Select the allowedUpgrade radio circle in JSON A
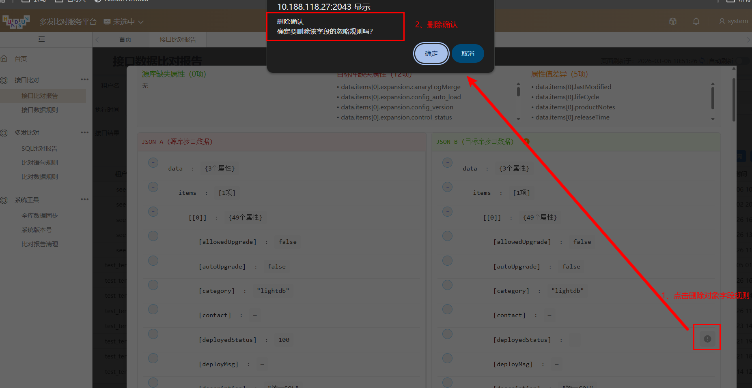This screenshot has width=752, height=388. coord(153,236)
